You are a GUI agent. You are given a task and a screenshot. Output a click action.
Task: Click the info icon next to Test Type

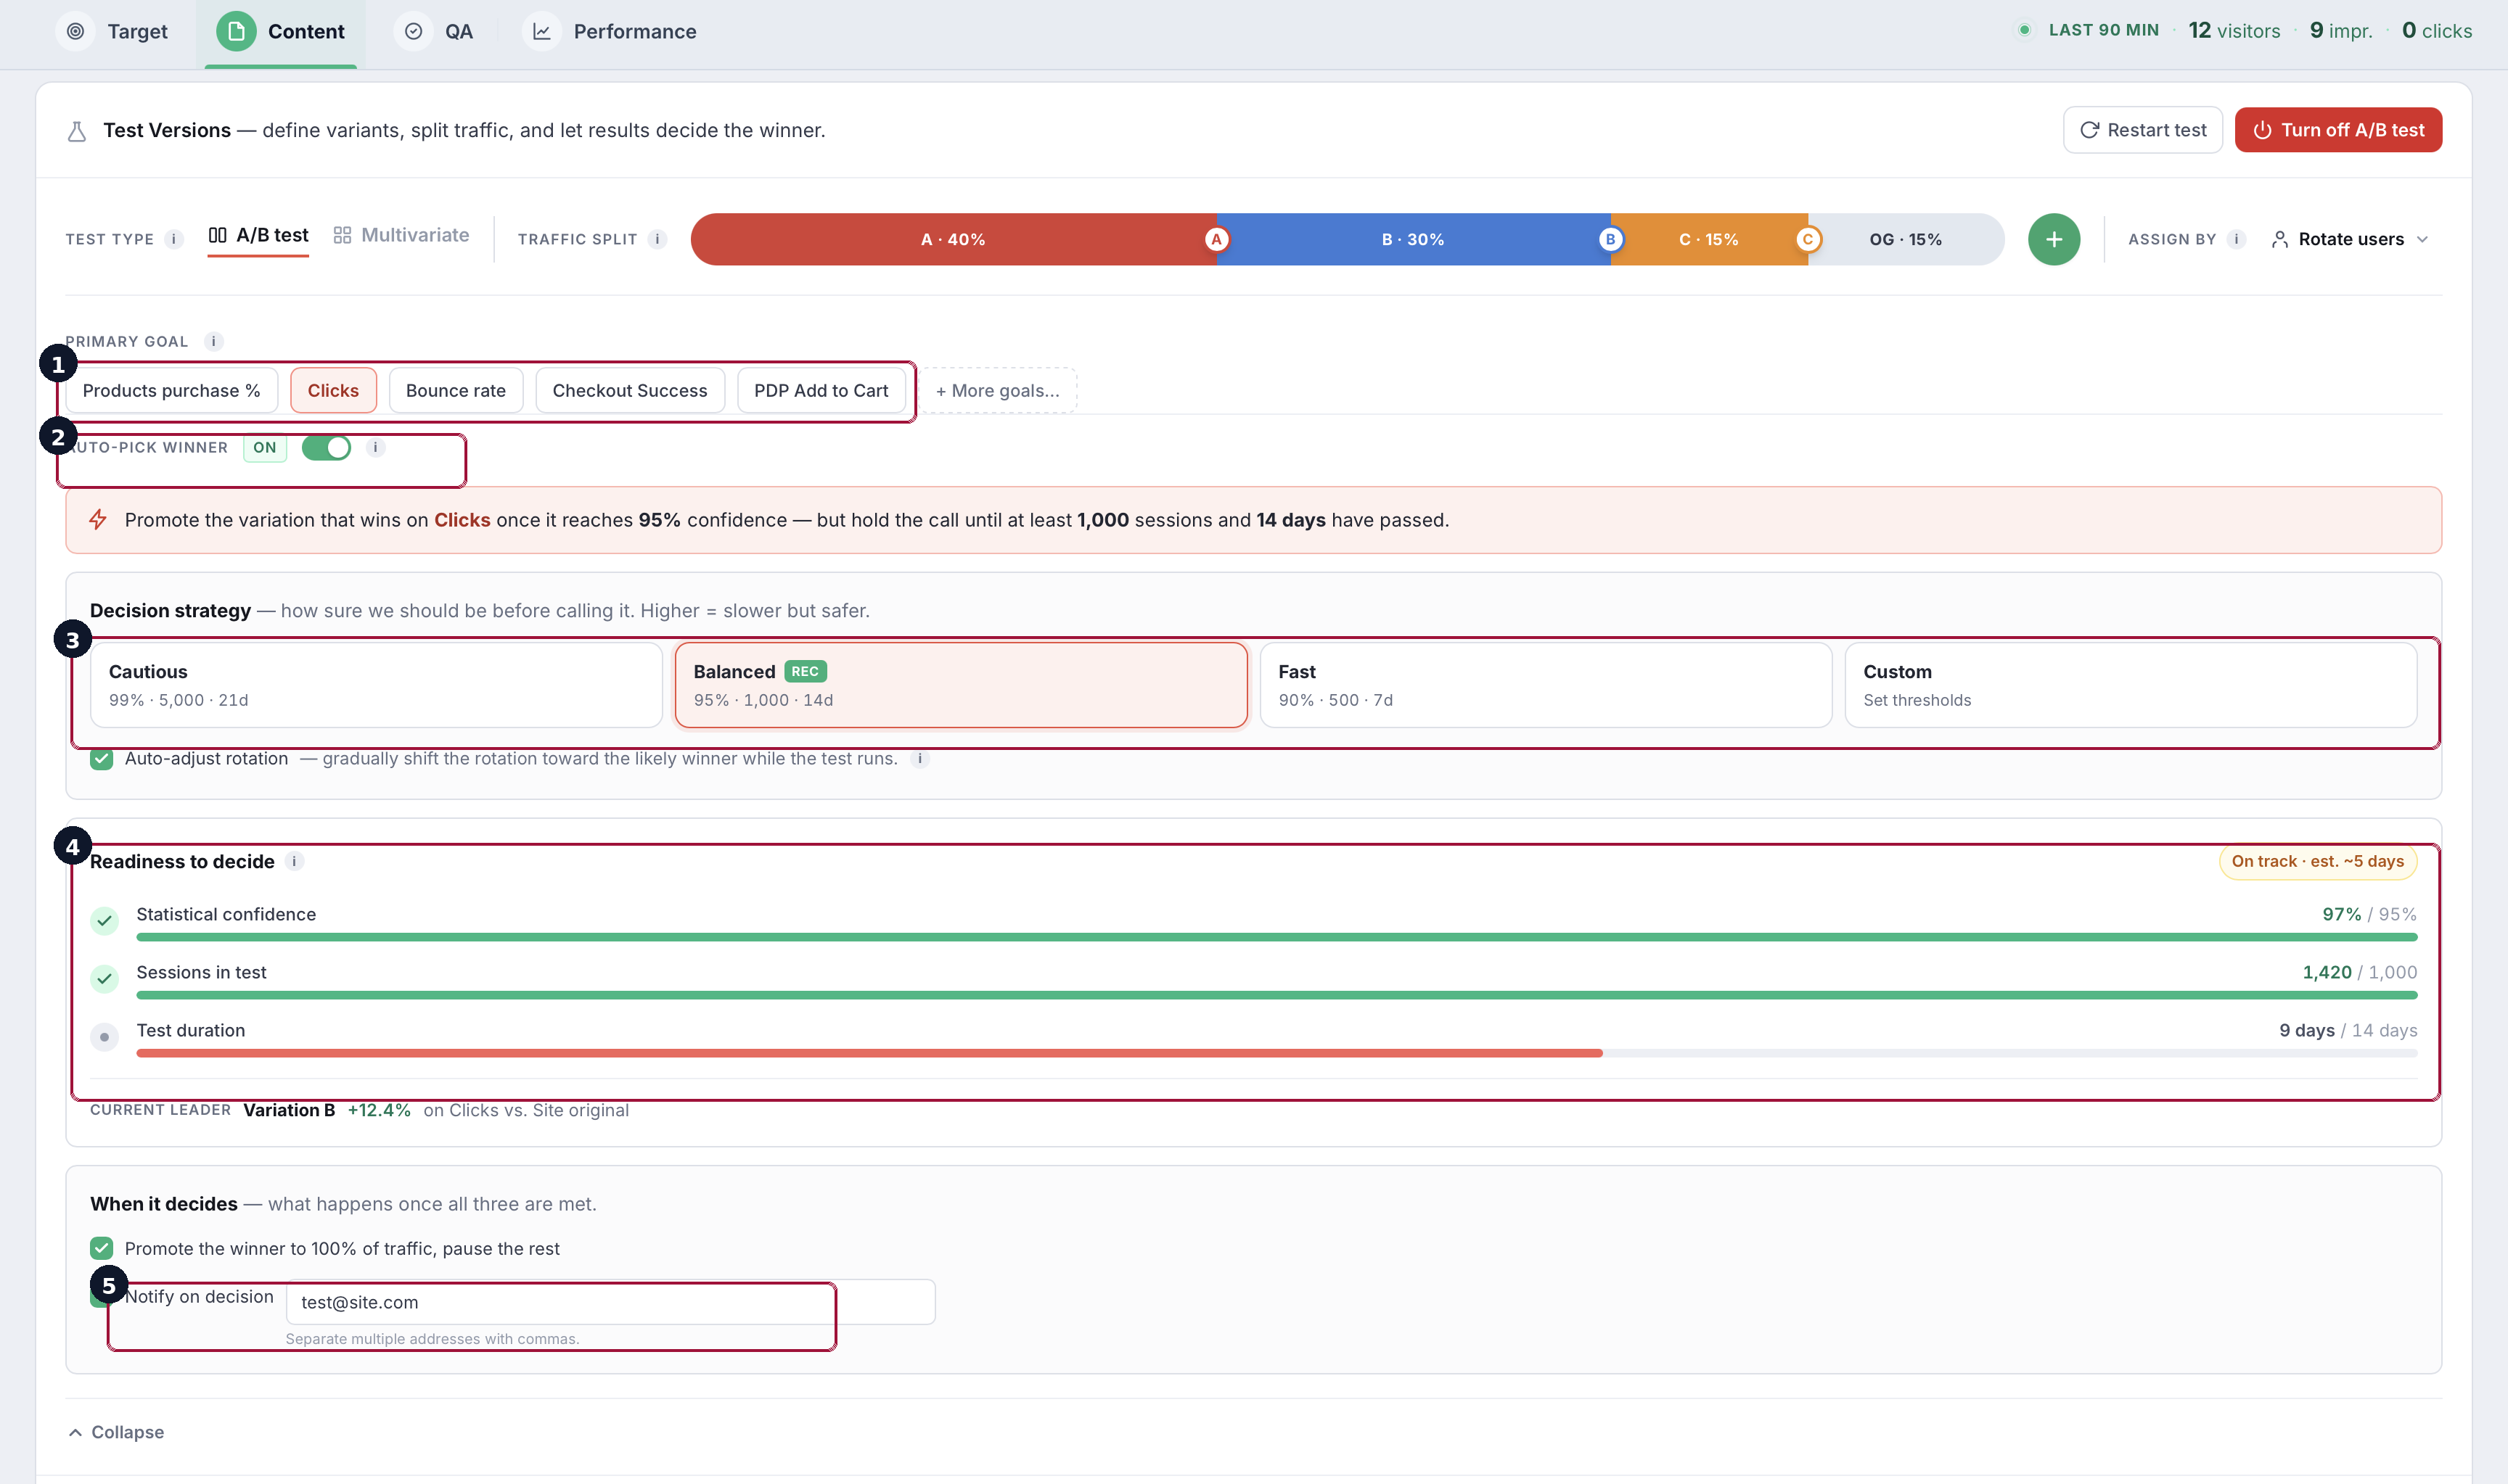pos(173,239)
